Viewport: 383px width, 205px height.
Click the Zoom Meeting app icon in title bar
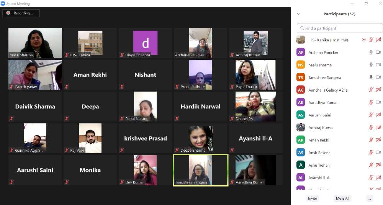3,3
